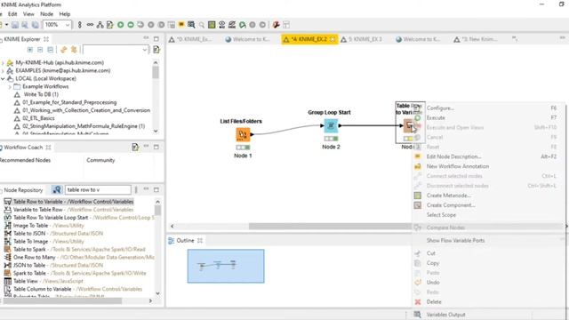Image resolution: width=569 pixels, height=320 pixels.
Task: Expand the Example Workflows folder
Action: tap(10, 87)
